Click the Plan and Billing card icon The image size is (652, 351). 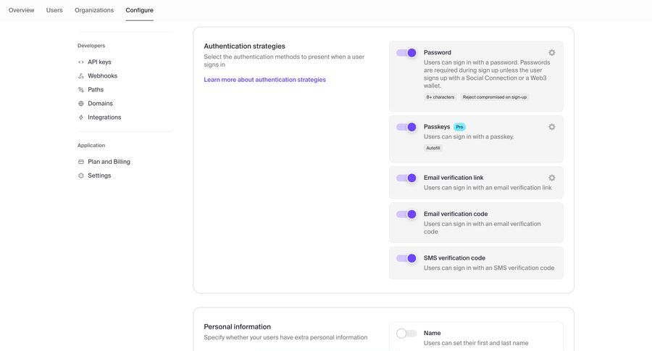80,162
